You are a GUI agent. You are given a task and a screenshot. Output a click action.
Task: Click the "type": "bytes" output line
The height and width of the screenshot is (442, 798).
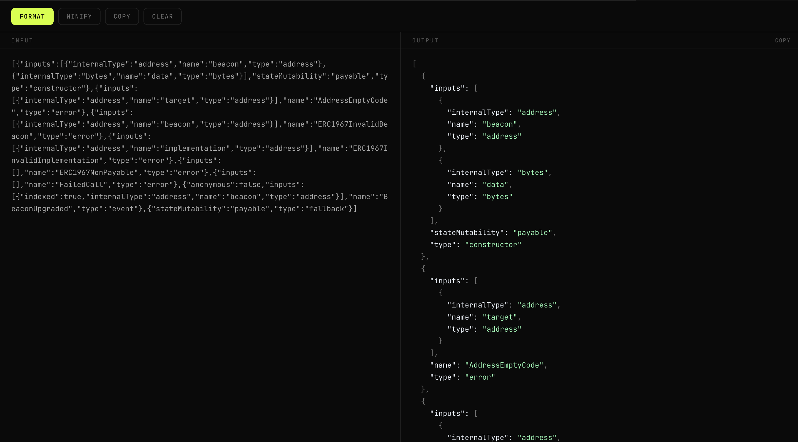(480, 197)
